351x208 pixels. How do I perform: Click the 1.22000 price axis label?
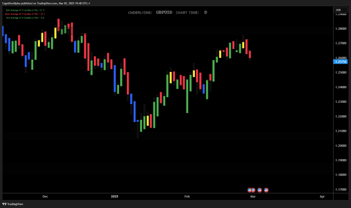click(341, 116)
